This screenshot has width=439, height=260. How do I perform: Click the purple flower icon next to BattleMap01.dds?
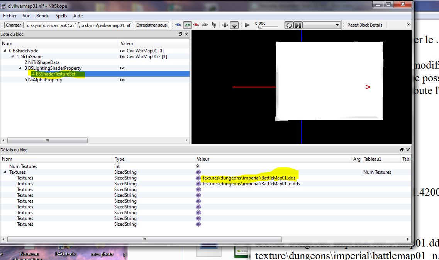(x=198, y=178)
